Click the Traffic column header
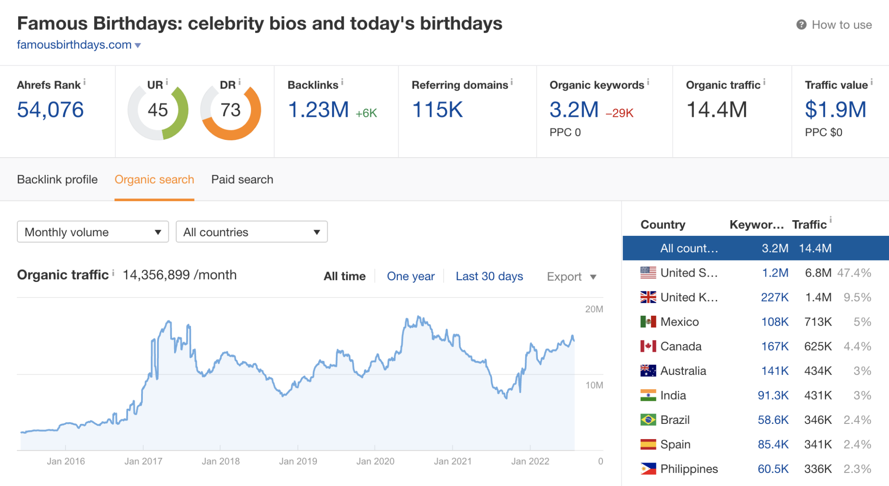Image resolution: width=889 pixels, height=486 pixels. 809,225
